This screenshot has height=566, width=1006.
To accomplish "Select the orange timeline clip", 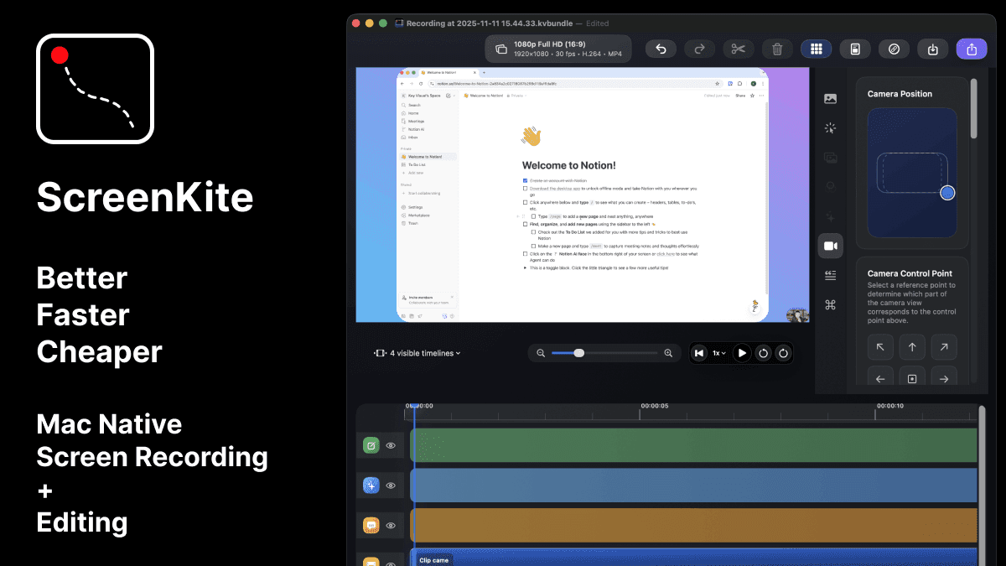I will [x=693, y=525].
